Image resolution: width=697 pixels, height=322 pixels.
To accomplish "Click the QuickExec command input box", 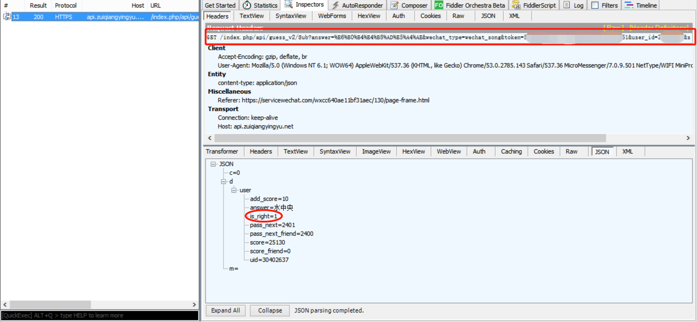I will tap(99, 315).
